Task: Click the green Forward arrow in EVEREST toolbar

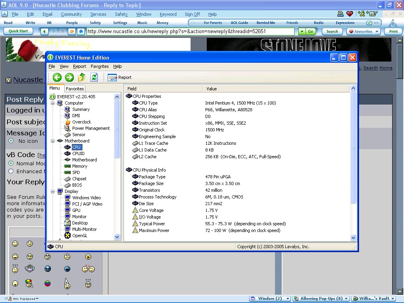Action: (x=69, y=77)
